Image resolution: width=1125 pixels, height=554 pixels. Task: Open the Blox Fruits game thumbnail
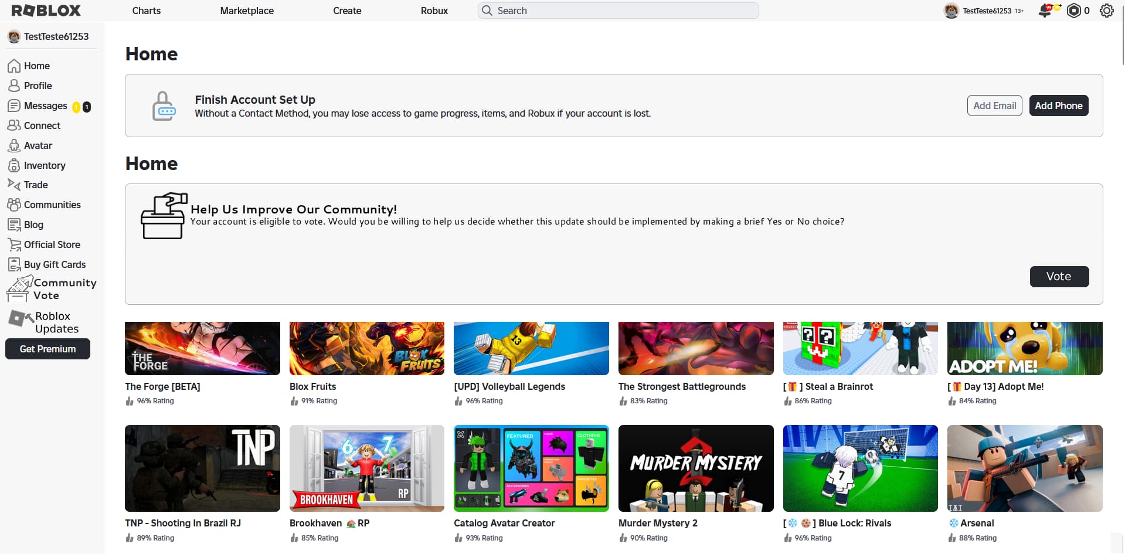point(367,348)
